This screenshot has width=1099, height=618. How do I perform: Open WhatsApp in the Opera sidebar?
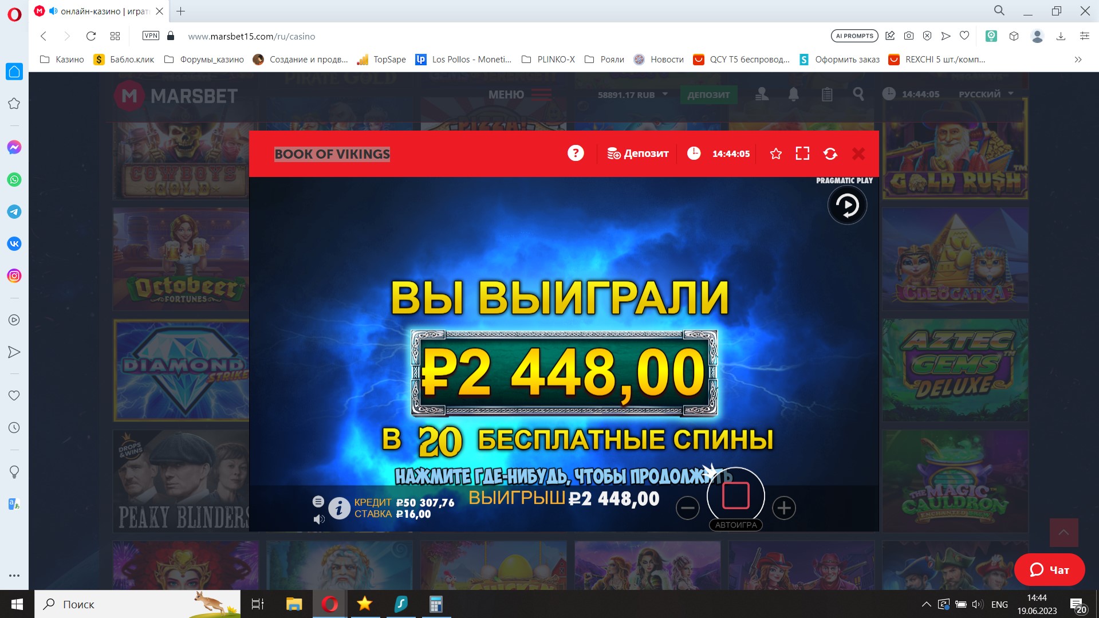(x=14, y=179)
